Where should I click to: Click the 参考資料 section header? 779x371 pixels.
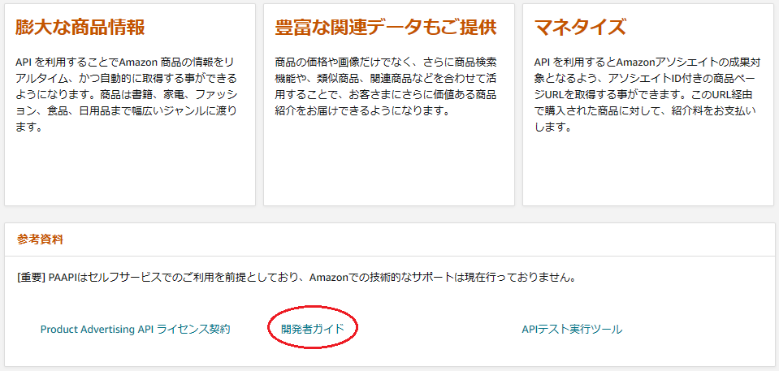tap(40, 239)
